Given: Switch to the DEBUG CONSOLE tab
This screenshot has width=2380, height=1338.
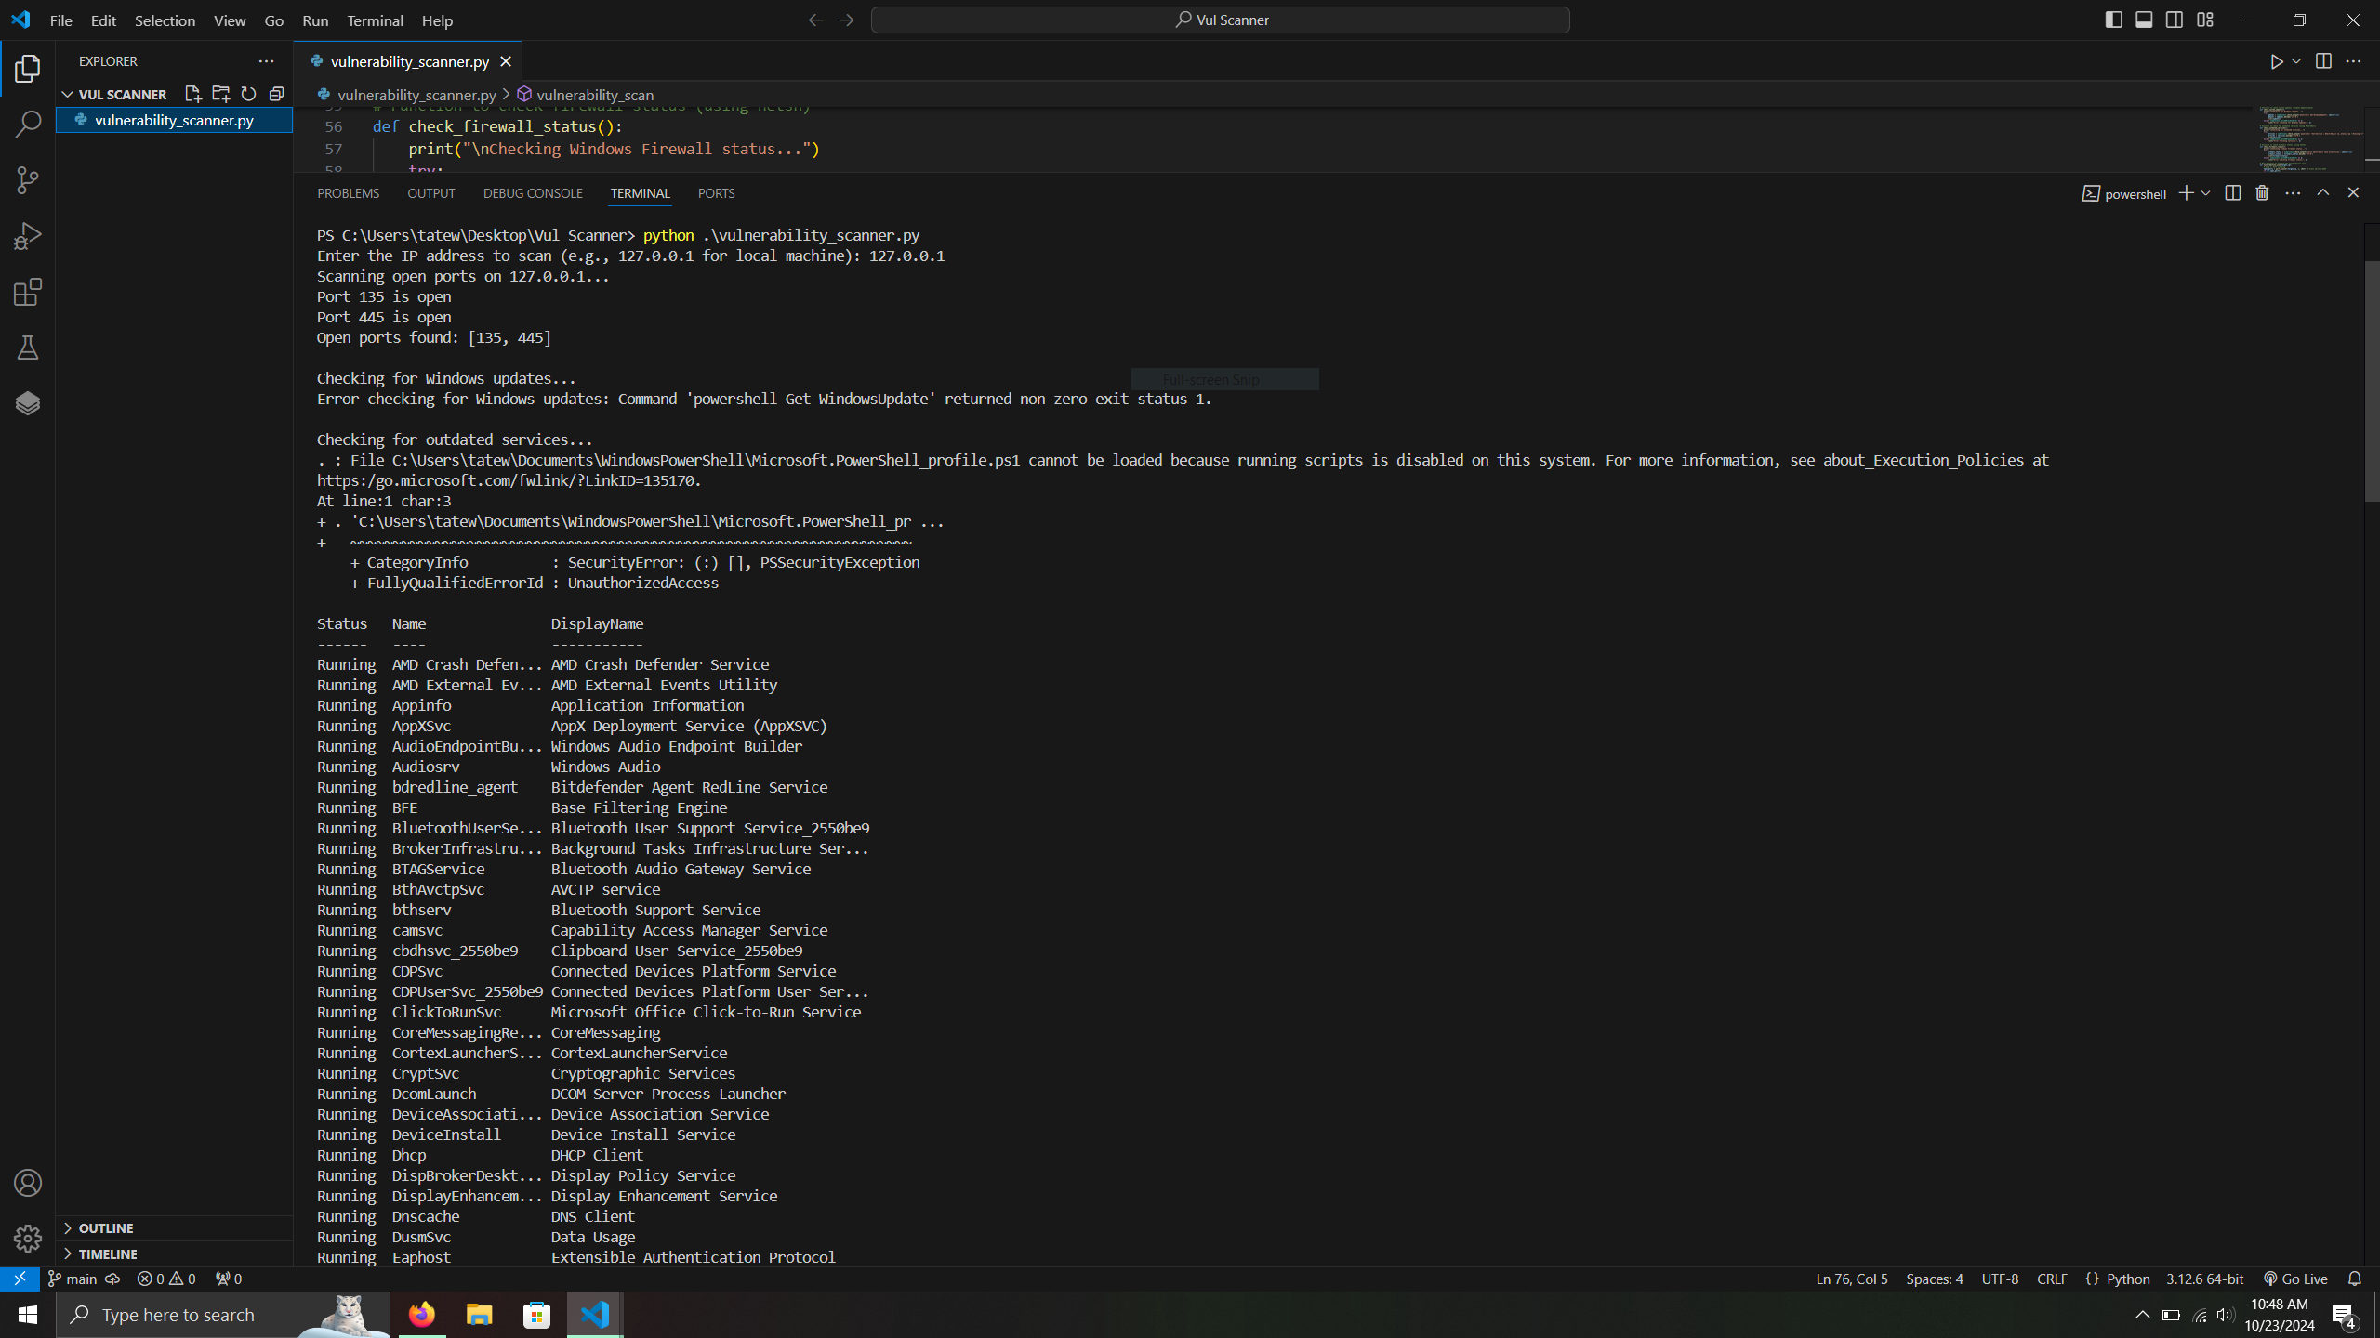Looking at the screenshot, I should (x=533, y=193).
